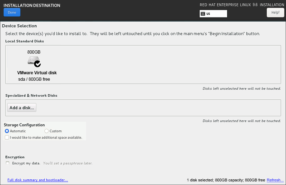Click the blue Done button
286x185 pixels.
12,12
